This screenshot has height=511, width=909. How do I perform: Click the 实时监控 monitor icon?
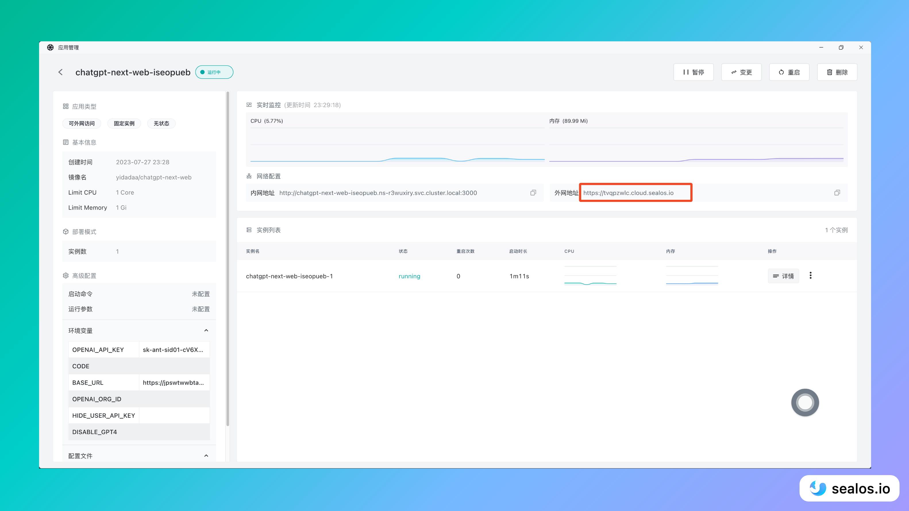tap(249, 105)
